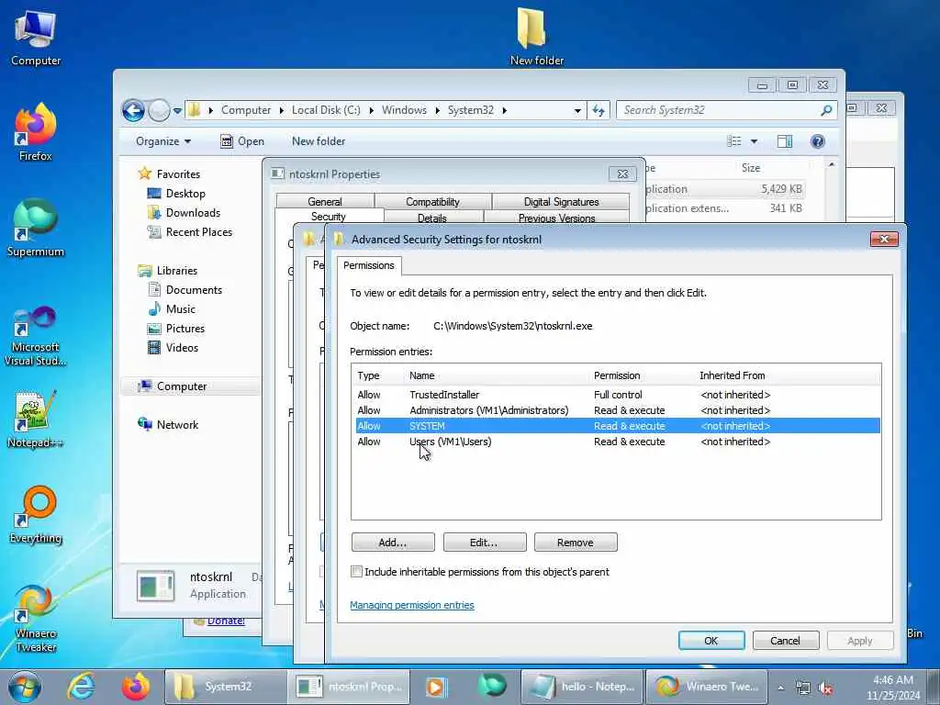Select the Administrators (VM1\Administrators) entry
This screenshot has width=940, height=705.
(616, 410)
